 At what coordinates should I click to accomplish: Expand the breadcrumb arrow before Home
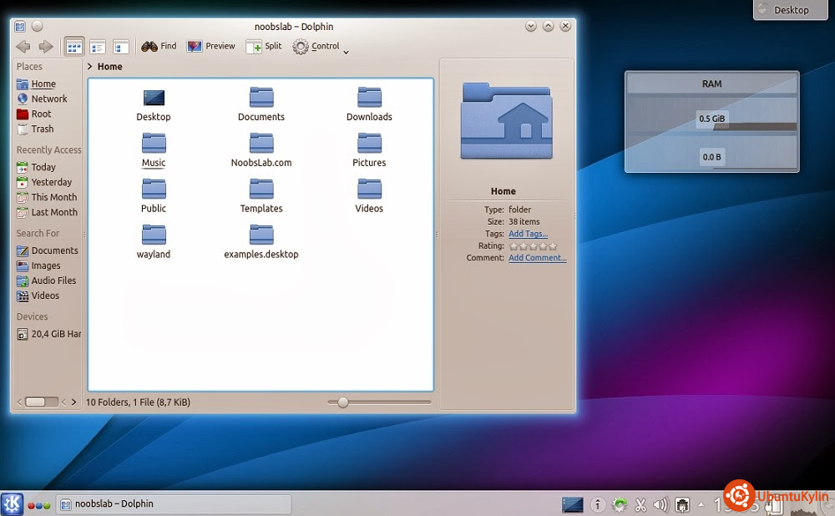90,66
